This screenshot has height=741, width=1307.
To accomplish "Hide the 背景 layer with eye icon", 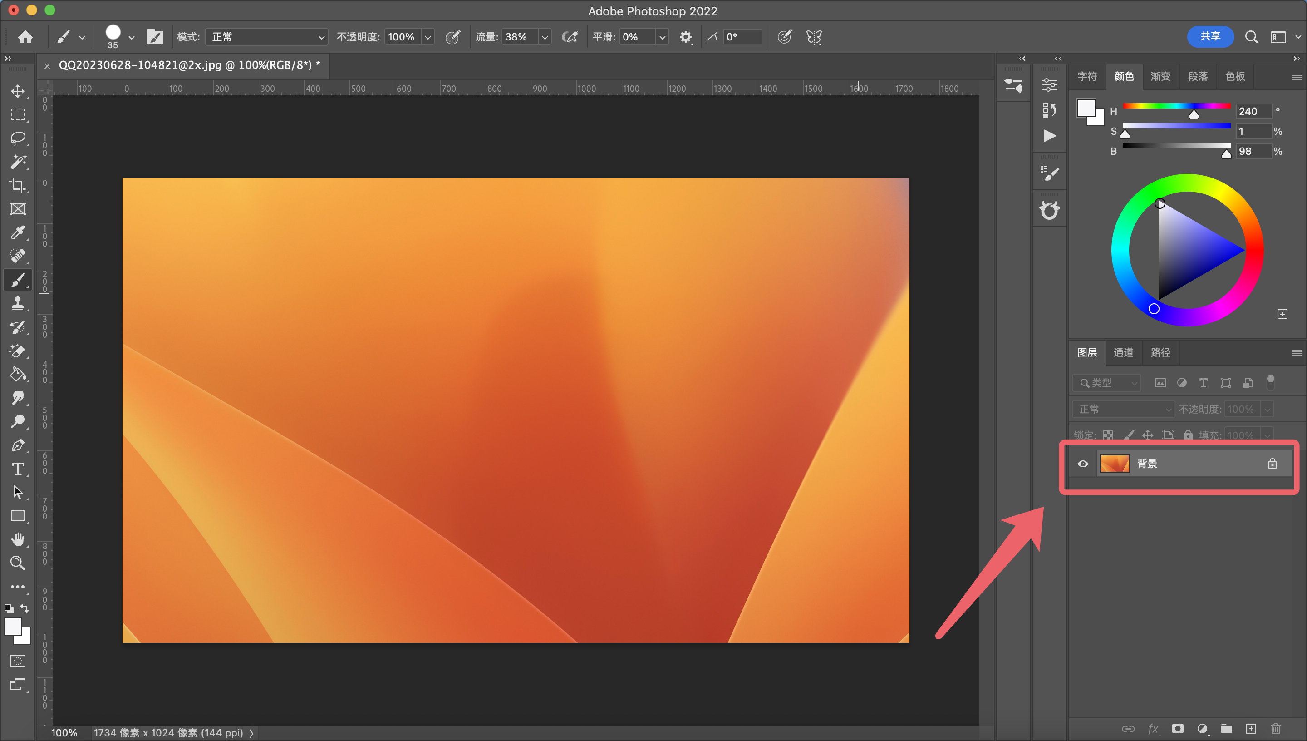I will coord(1083,464).
